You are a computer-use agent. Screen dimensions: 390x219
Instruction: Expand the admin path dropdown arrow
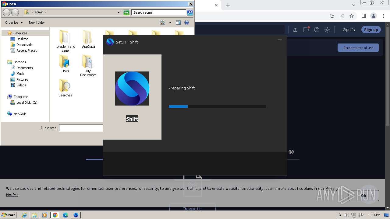tap(46, 12)
